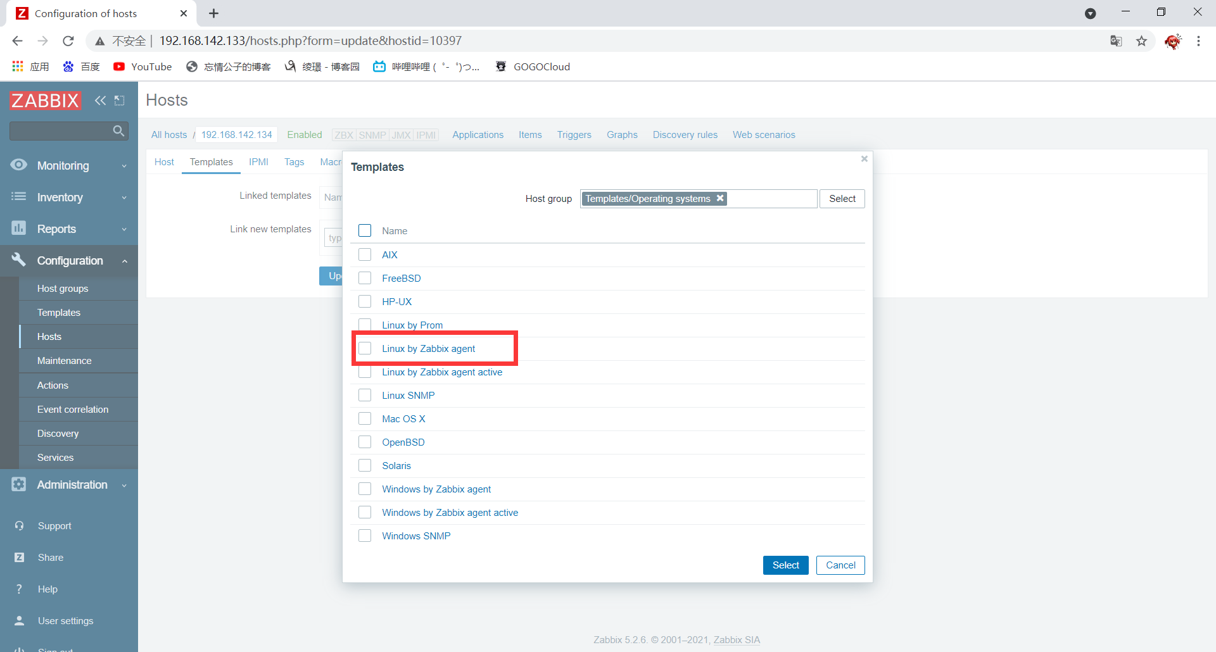This screenshot has height=652, width=1216.
Task: Click the Inventory list icon
Action: [x=19, y=197]
